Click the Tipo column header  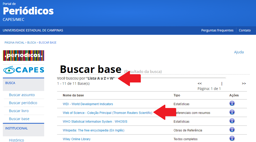pyautogui.click(x=177, y=95)
